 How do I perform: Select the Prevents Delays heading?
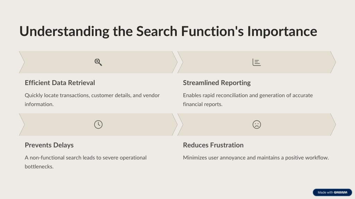[x=49, y=145]
